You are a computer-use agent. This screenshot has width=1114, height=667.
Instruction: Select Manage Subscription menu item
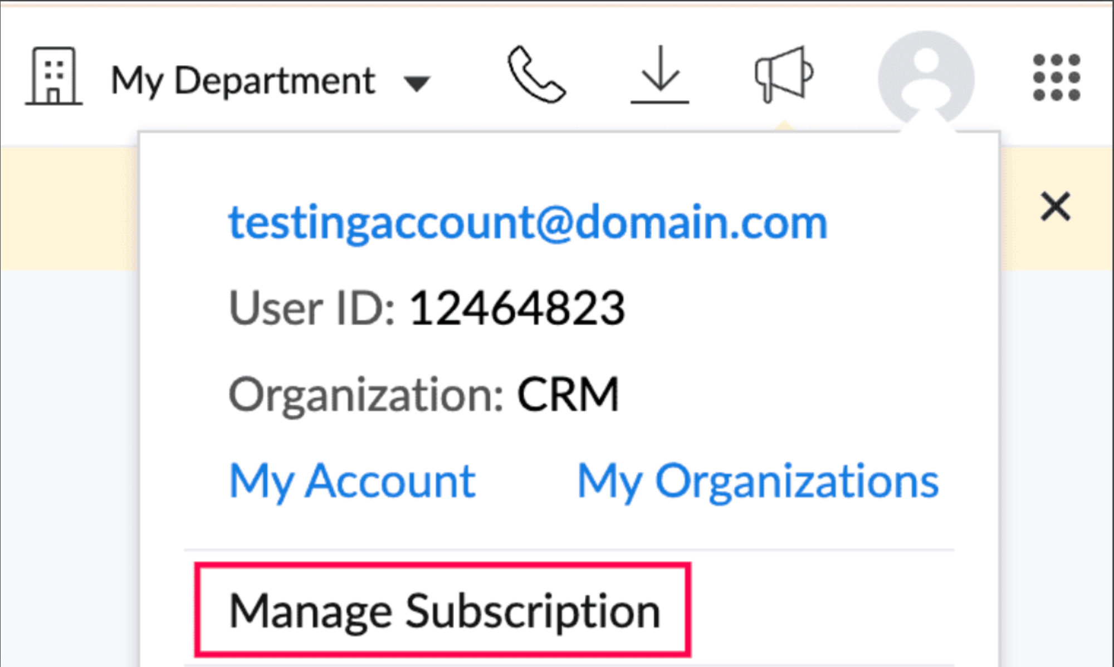point(443,611)
